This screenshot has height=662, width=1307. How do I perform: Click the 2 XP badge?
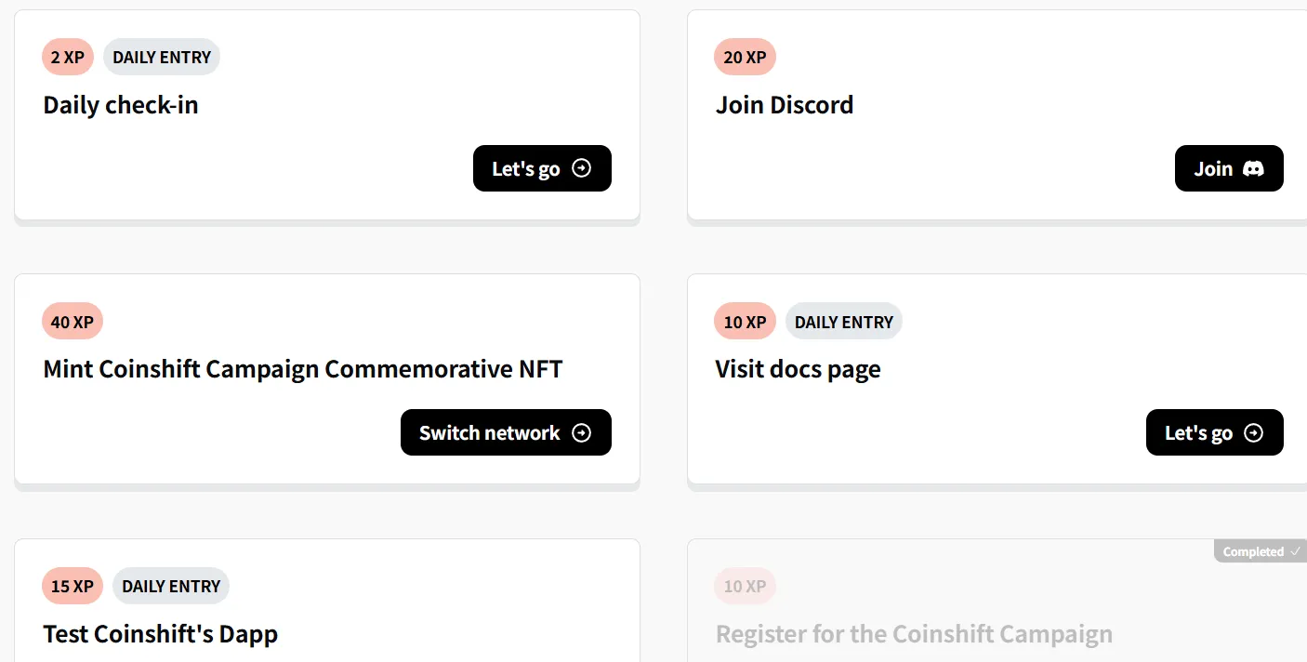(x=68, y=57)
